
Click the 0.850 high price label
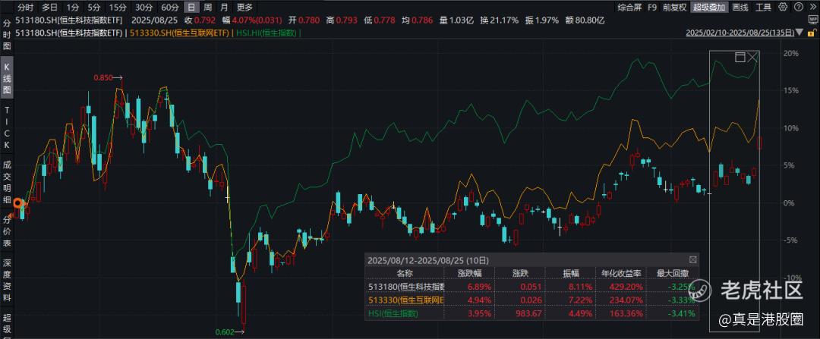(x=103, y=77)
